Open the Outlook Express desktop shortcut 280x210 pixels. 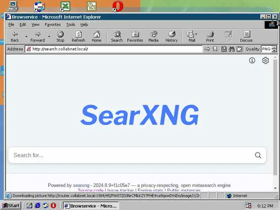coord(39,7)
